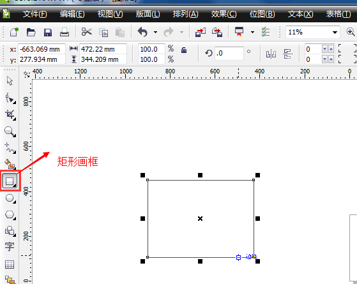Open the application launcher icon
Screen dimensions: 357x284
[x=239, y=32]
